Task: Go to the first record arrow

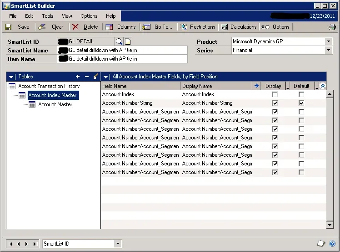Action: (x=11, y=244)
